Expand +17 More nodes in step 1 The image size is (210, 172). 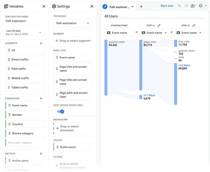pyautogui.click(x=149, y=96)
